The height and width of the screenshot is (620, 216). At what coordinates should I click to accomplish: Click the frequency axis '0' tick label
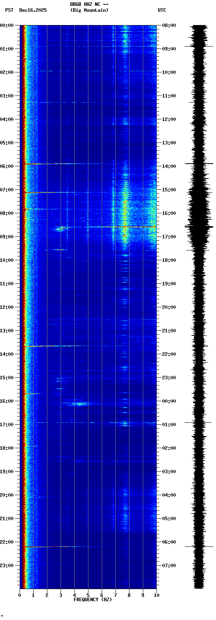click(x=20, y=595)
